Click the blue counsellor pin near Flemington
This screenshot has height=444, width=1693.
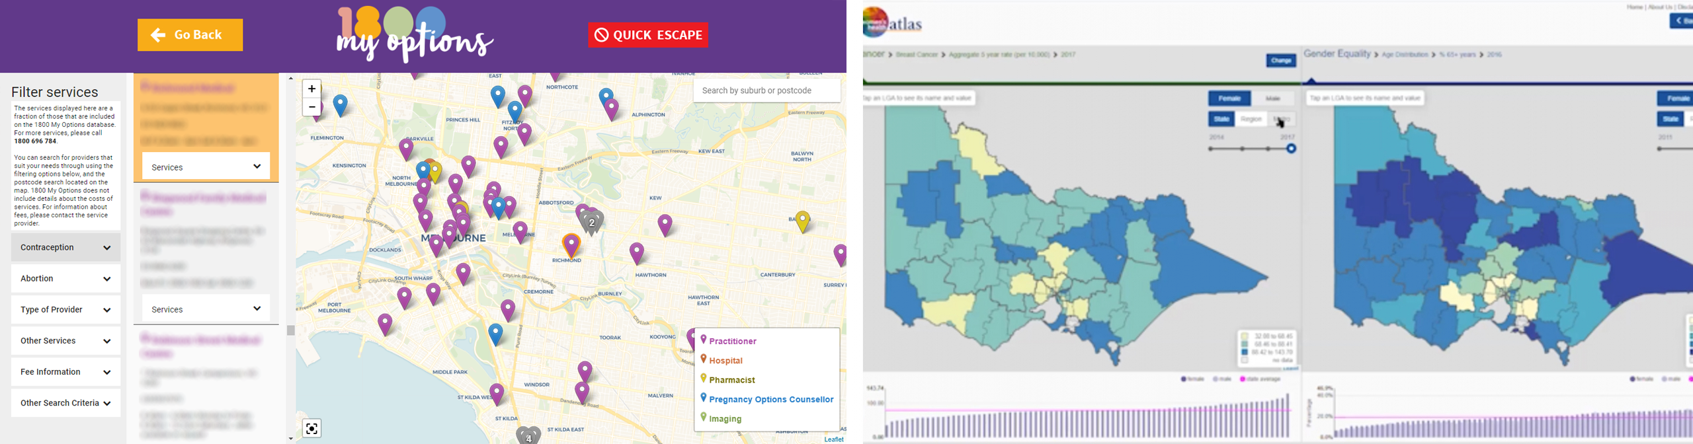pos(340,106)
